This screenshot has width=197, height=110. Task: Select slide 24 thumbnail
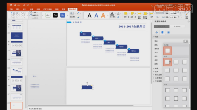click(x=17, y=71)
